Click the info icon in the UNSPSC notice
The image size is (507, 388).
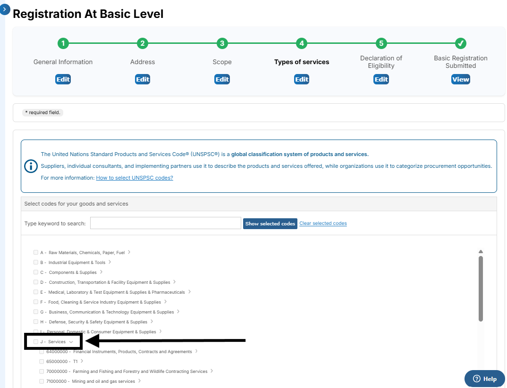pos(31,166)
